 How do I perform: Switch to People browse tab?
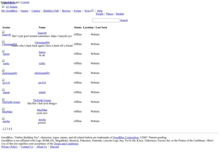click(100, 14)
